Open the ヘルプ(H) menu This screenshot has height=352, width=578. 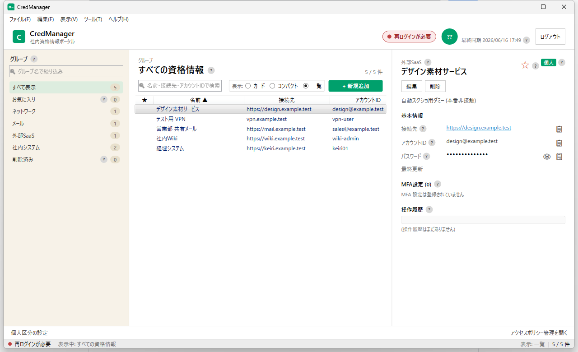click(x=118, y=19)
